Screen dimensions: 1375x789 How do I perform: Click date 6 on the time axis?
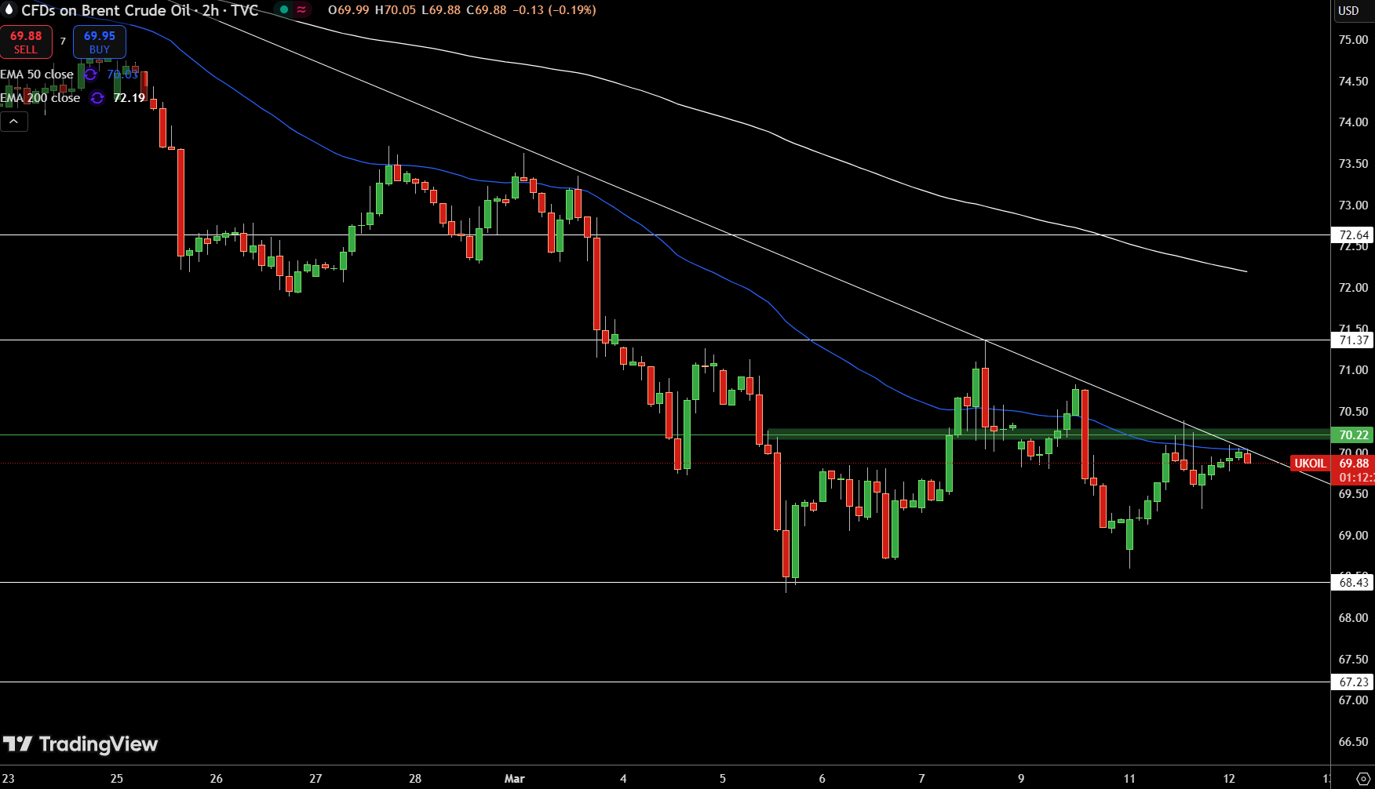822,779
